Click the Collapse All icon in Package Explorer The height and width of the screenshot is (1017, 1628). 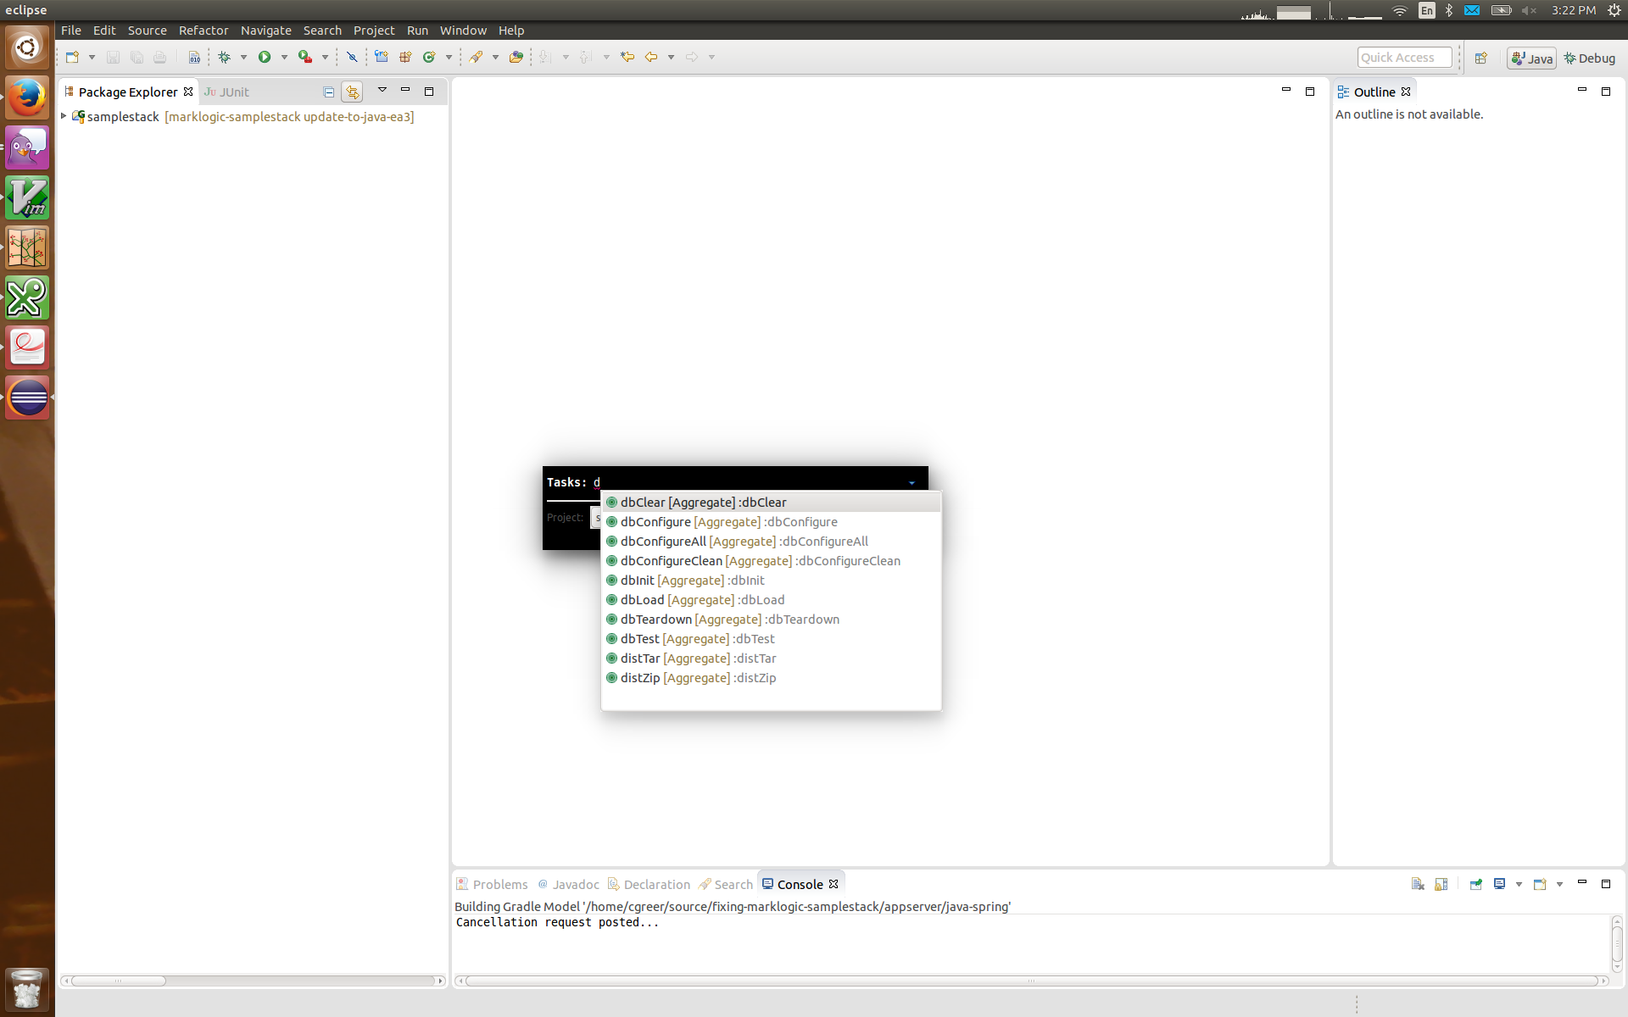click(329, 92)
